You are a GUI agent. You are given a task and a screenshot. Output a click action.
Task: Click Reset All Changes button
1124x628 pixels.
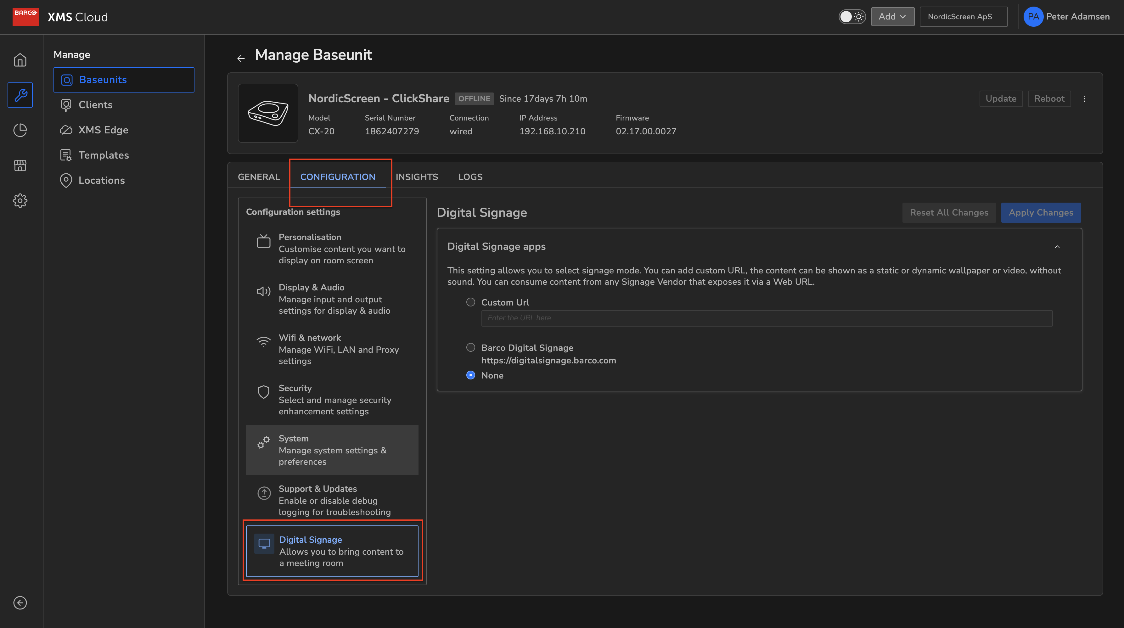pos(949,213)
